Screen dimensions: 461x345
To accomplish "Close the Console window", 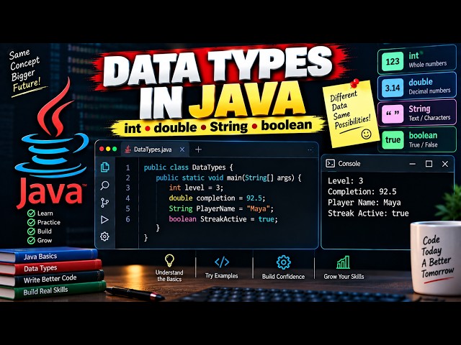I will [x=445, y=164].
